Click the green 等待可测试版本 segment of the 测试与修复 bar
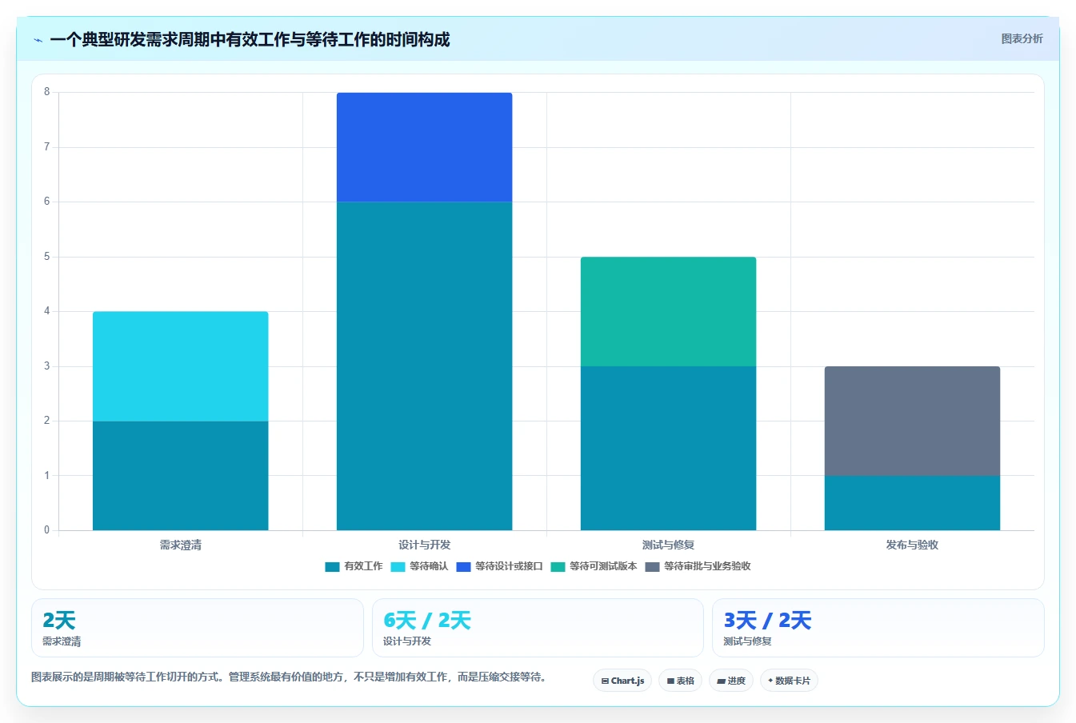Viewport: 1076px width, 723px height. 668,312
